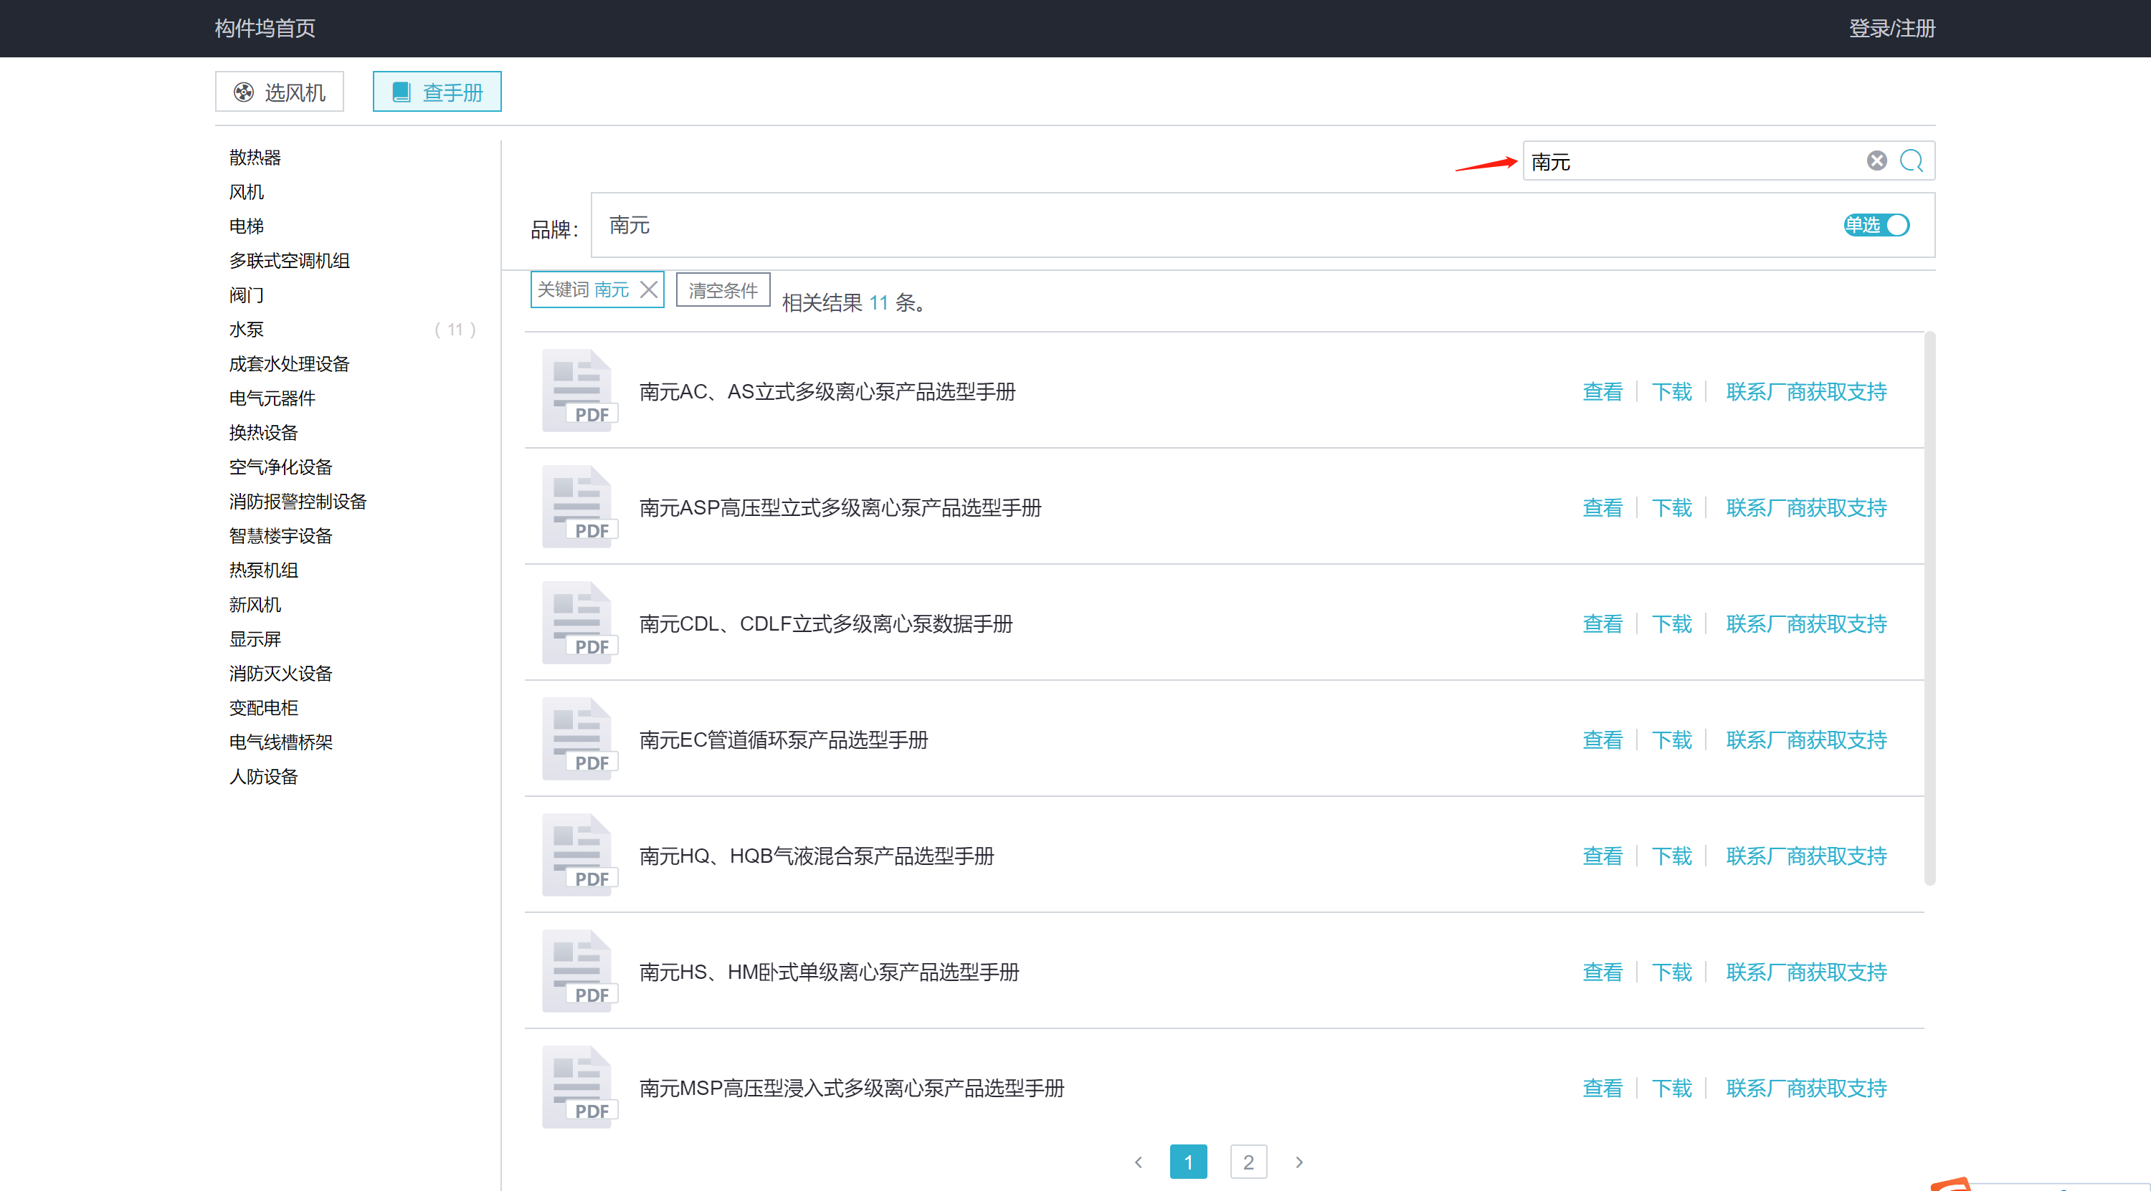Select the 智慧楼宇设备 category

tap(280, 535)
